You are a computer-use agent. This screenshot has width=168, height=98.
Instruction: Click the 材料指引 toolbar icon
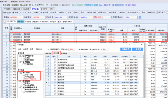[77, 5]
